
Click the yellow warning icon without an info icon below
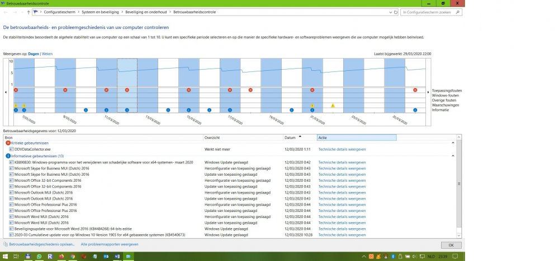click(x=333, y=105)
